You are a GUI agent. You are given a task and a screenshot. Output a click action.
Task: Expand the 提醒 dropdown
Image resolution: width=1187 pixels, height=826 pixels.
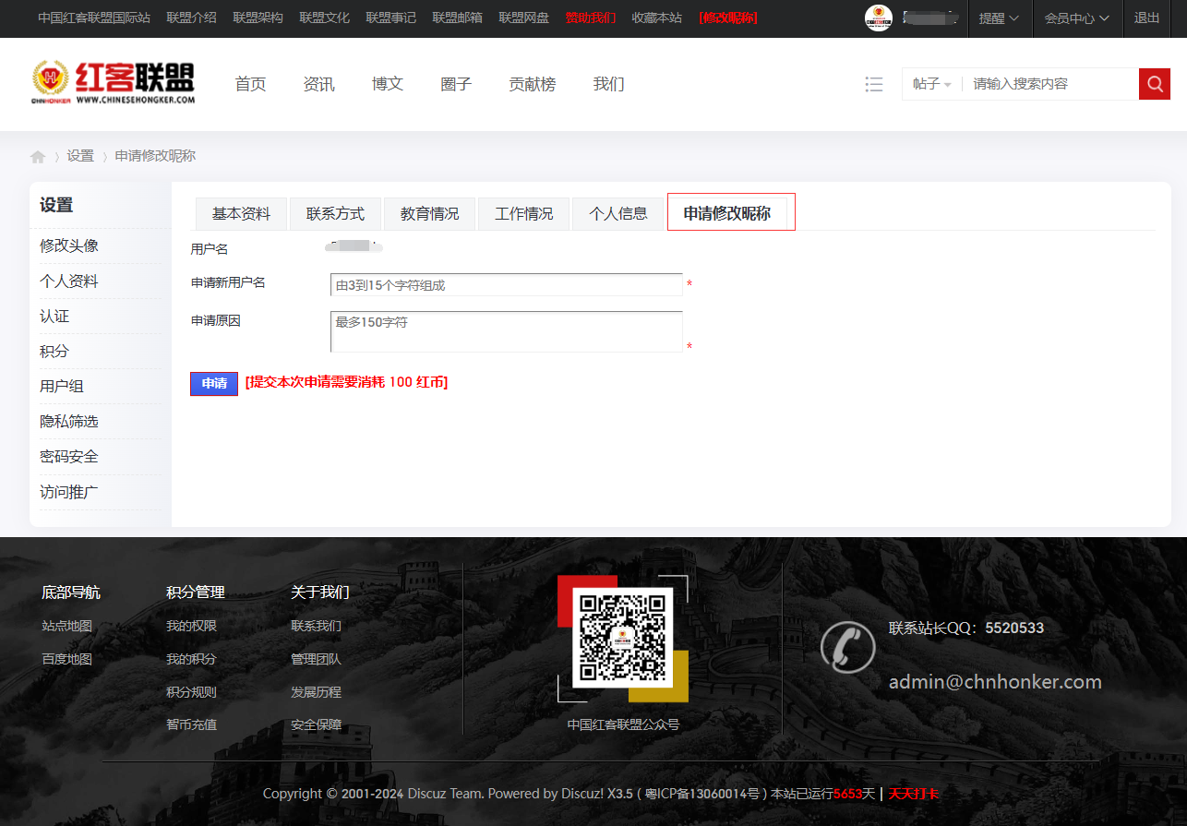click(999, 18)
